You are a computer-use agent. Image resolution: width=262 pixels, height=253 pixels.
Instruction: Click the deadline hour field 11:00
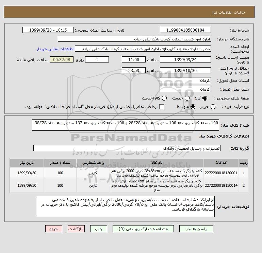pos(134,59)
